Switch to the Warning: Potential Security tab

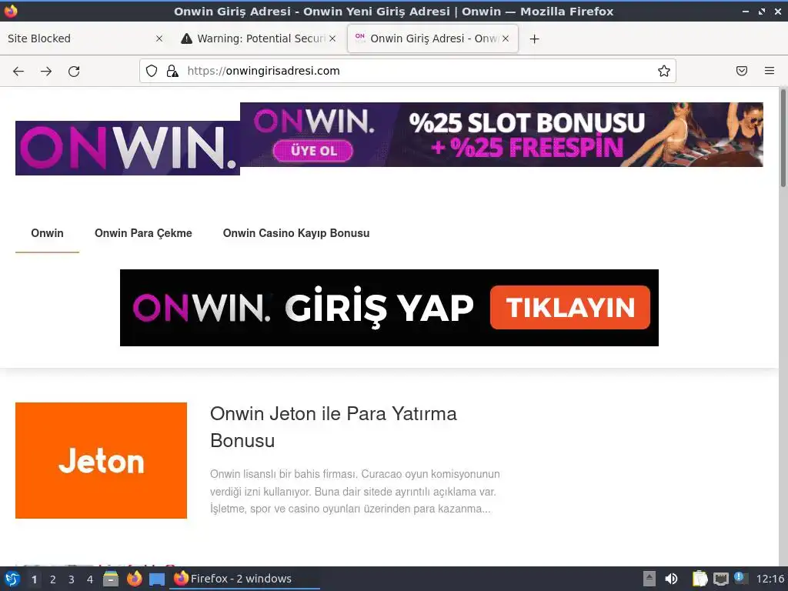[x=259, y=38]
